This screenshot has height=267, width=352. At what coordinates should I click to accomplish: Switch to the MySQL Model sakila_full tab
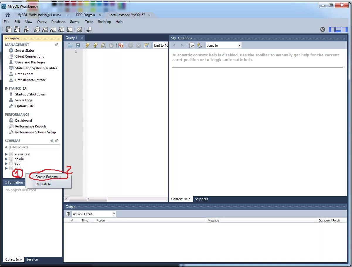[x=39, y=15]
